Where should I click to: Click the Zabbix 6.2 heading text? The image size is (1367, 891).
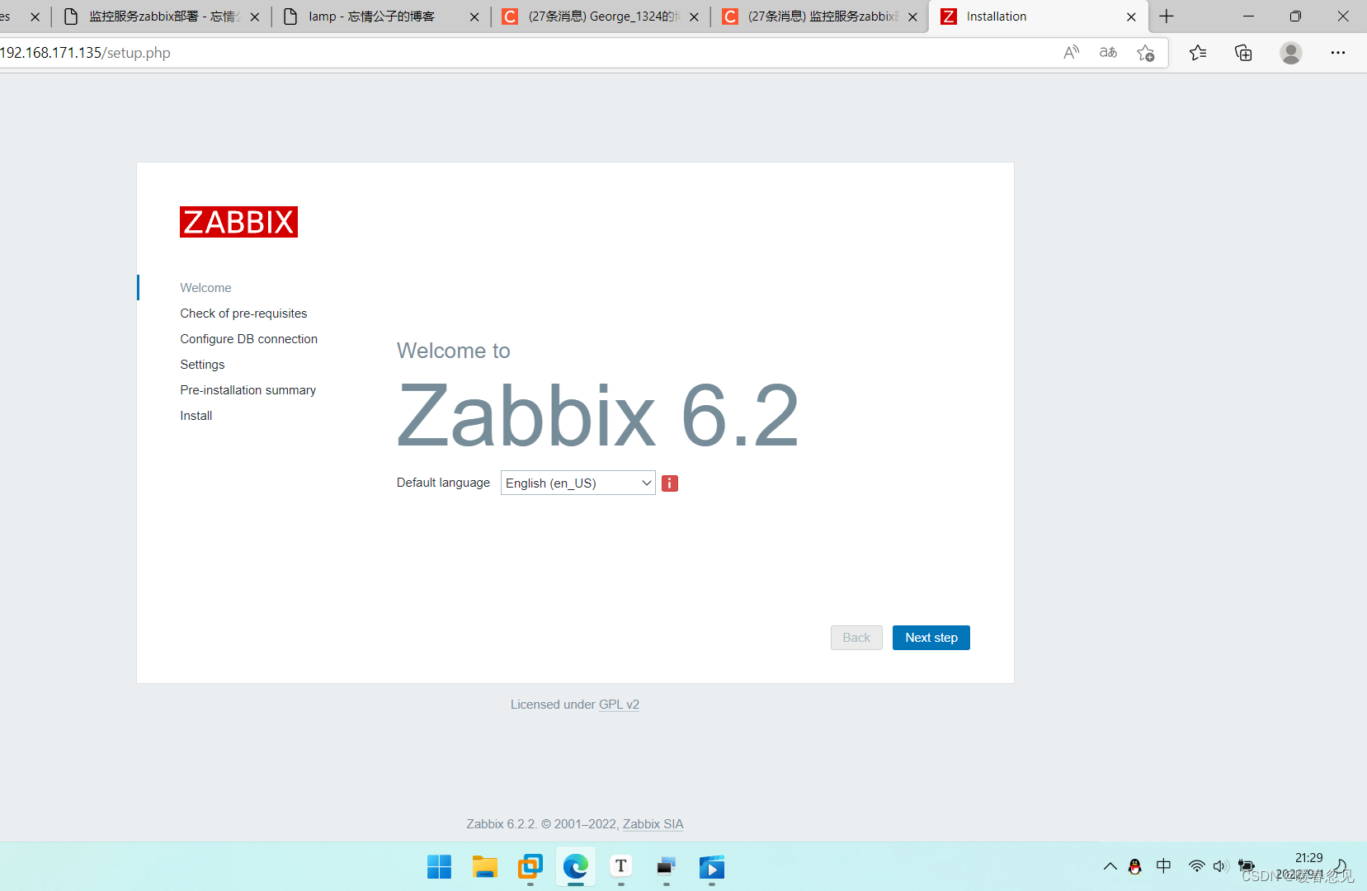598,416
